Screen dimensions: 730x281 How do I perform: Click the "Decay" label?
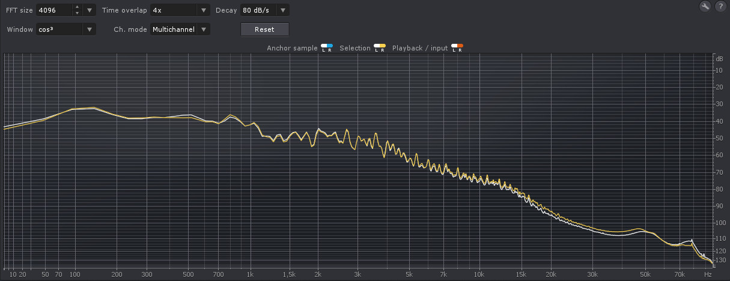pyautogui.click(x=226, y=10)
